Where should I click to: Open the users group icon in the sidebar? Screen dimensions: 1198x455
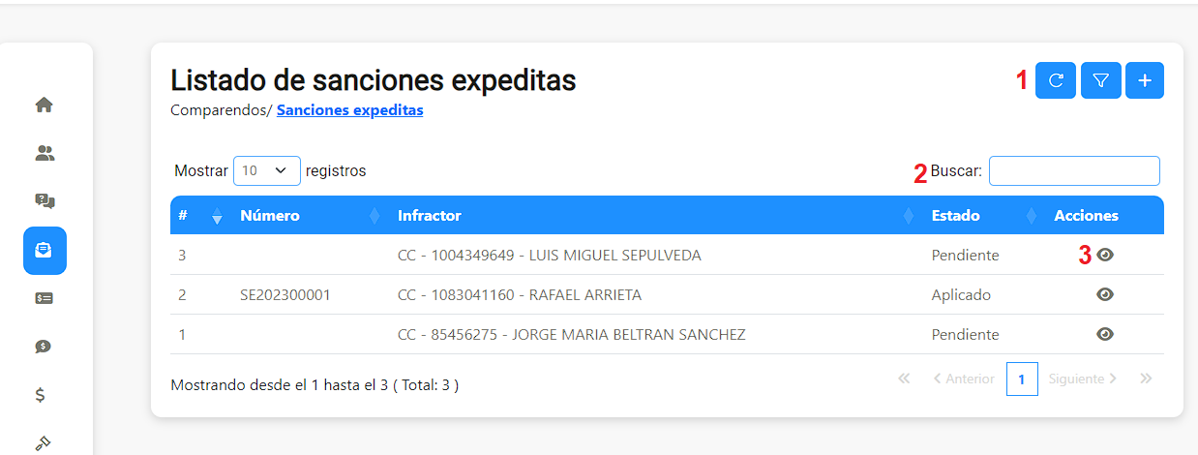pyautogui.click(x=45, y=153)
